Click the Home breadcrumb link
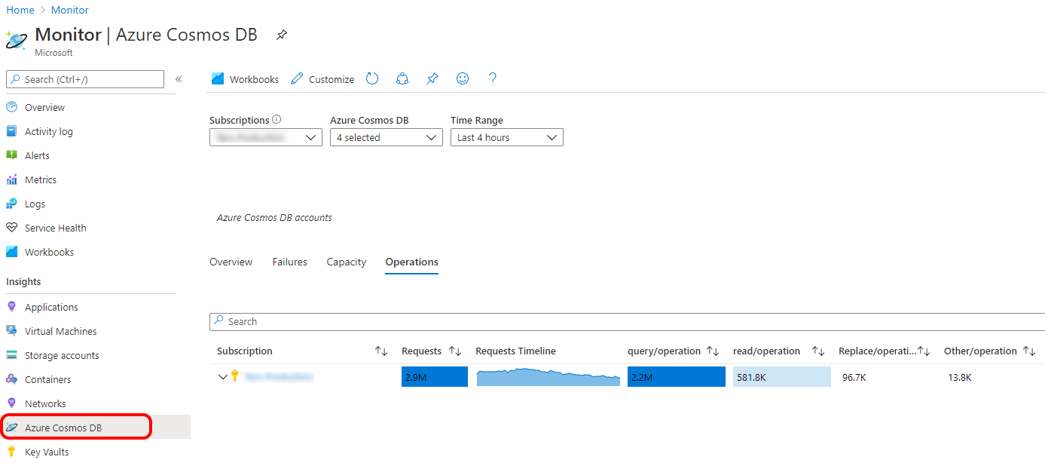1045x466 pixels. (x=20, y=10)
